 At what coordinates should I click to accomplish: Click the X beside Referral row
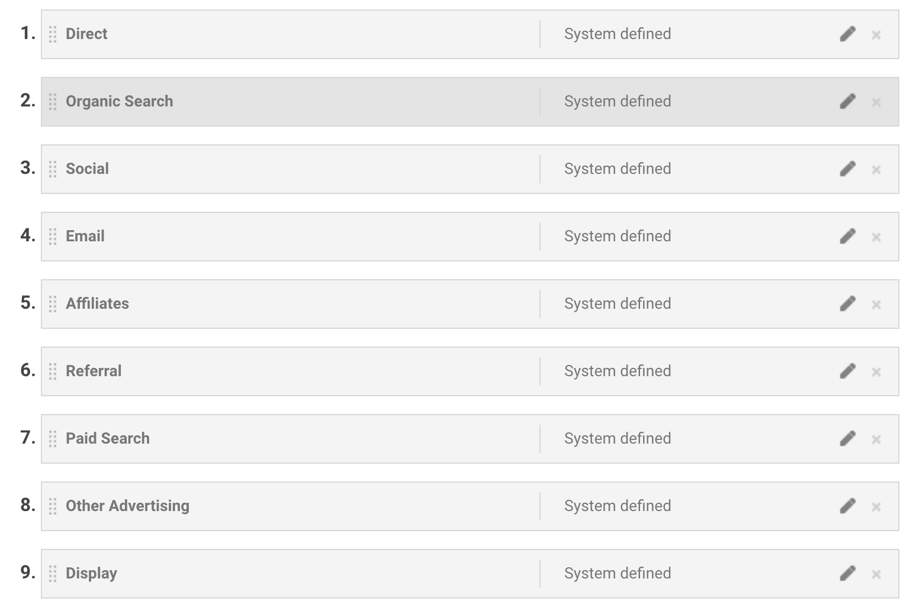pyautogui.click(x=876, y=373)
